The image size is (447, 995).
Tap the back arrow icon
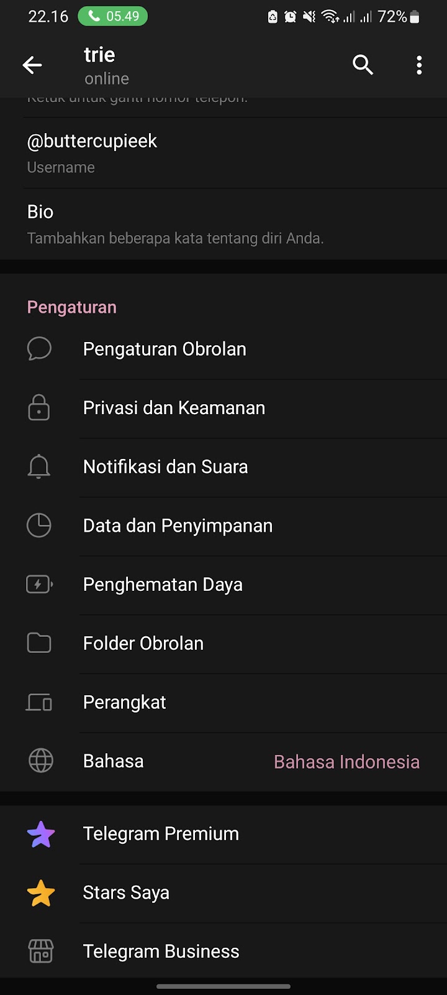tap(32, 65)
